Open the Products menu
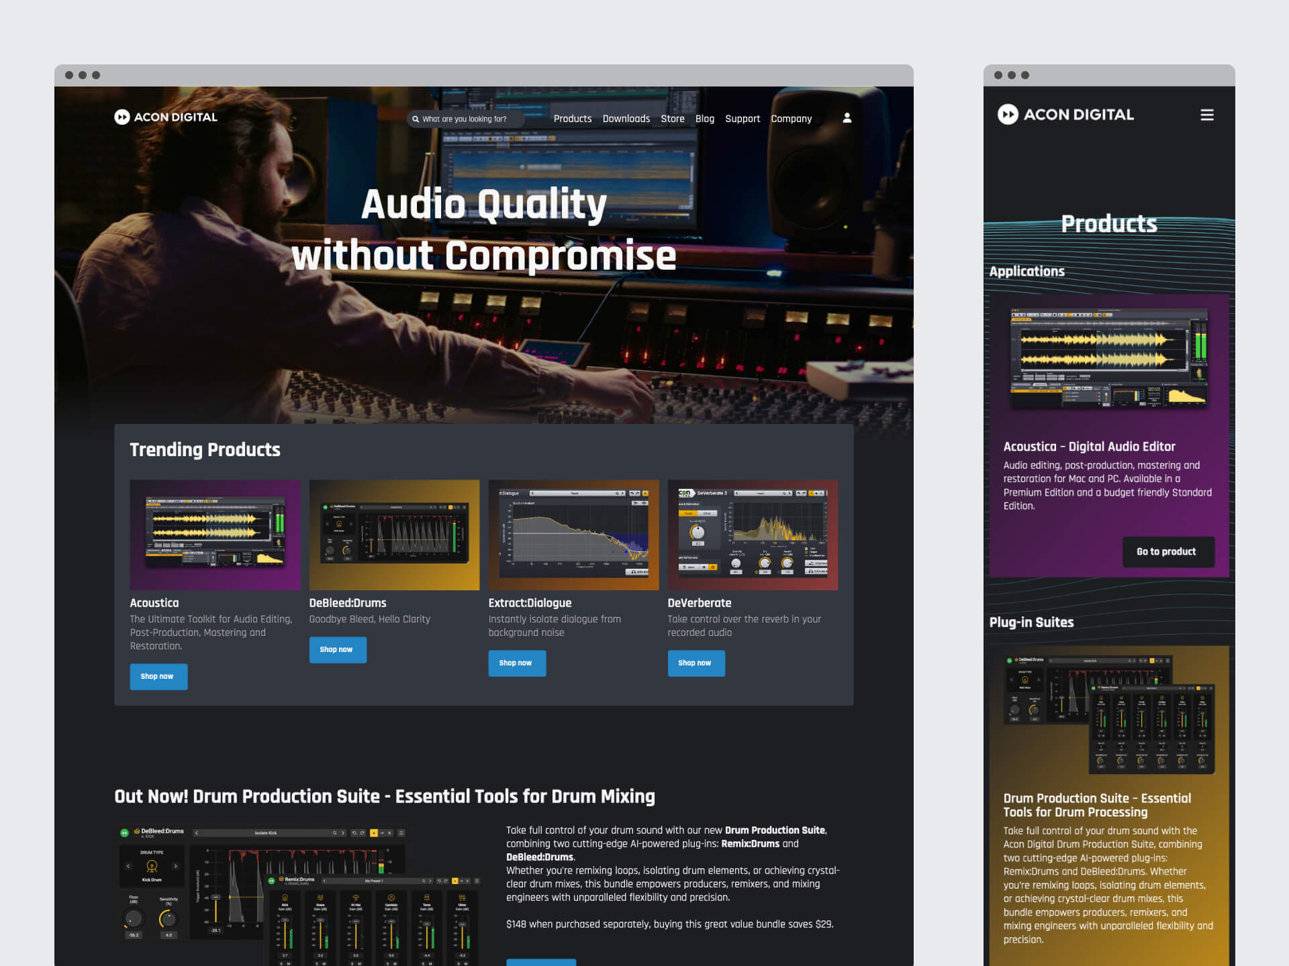1289x966 pixels. tap(573, 119)
